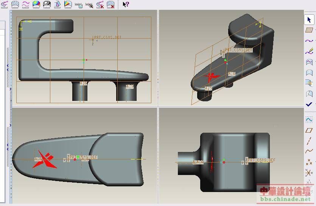Select the surface connect tool
Viewport: 316px width, 206px height.
(309, 83)
